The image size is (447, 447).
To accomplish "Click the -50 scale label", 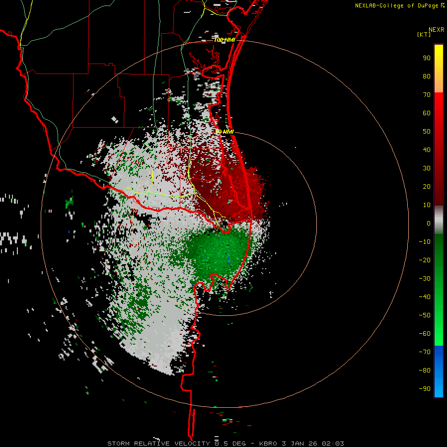I will pos(425,315).
